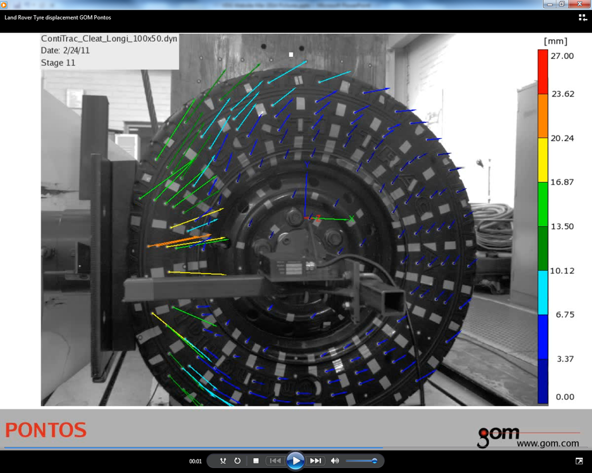
Task: Click the [mm] unit label
Action: pos(556,41)
